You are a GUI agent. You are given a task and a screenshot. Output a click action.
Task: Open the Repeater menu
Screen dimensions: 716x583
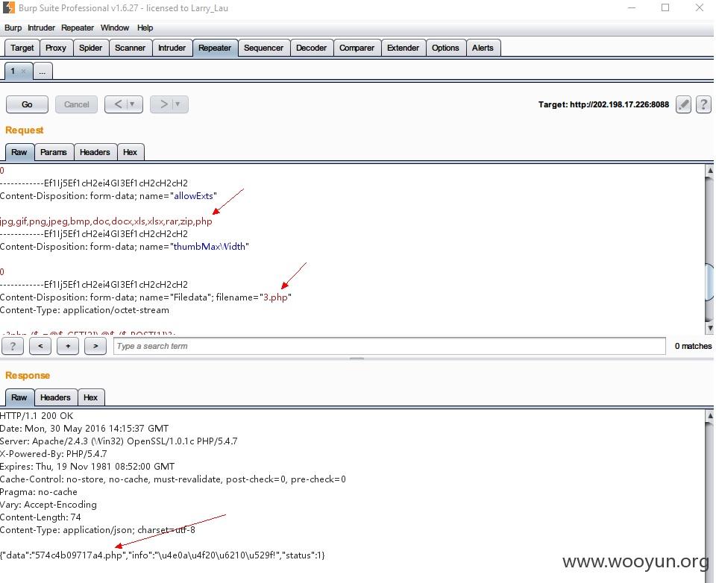(x=78, y=28)
